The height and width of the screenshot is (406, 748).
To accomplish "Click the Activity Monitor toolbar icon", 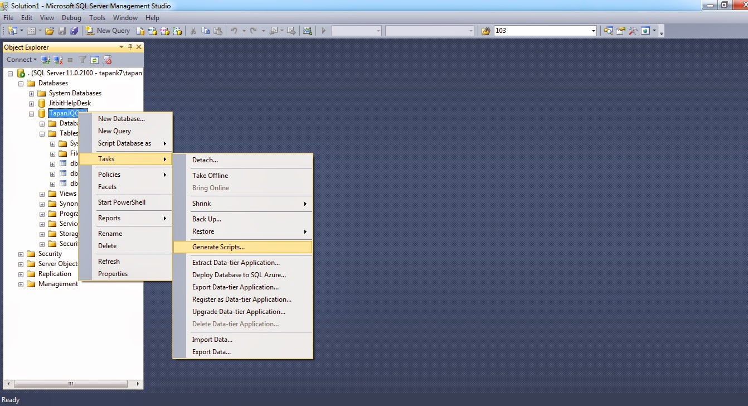I will (307, 31).
